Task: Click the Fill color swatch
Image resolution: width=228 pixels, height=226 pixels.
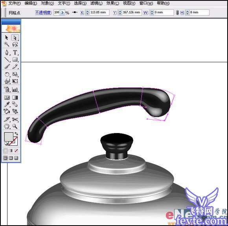Action: [x=8, y=137]
